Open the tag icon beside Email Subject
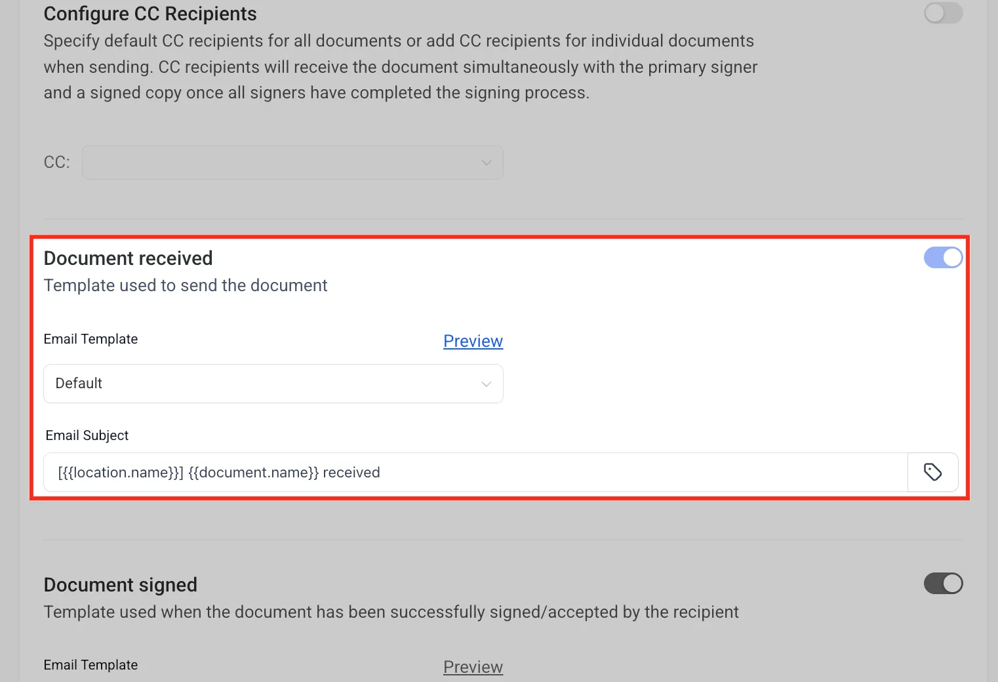 (932, 472)
